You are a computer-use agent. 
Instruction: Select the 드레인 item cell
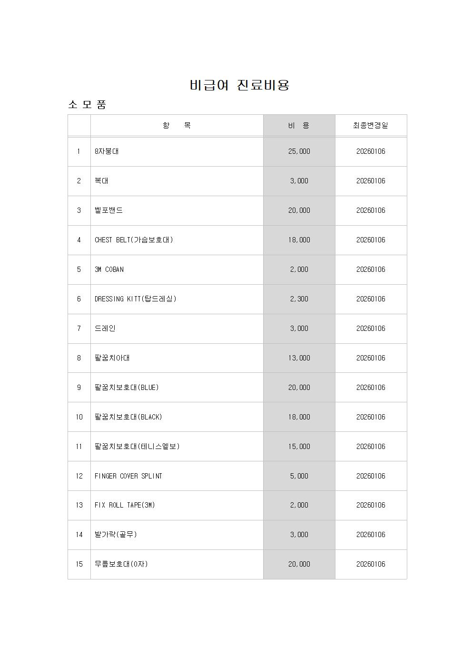pyautogui.click(x=105, y=329)
